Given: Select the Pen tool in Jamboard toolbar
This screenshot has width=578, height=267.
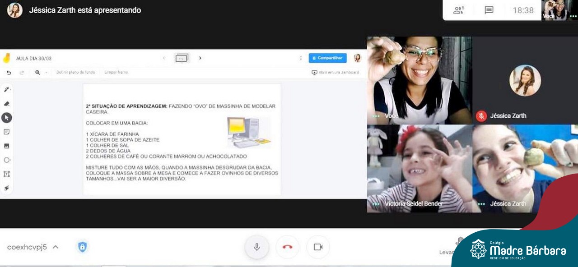Looking at the screenshot, I should tap(7, 89).
